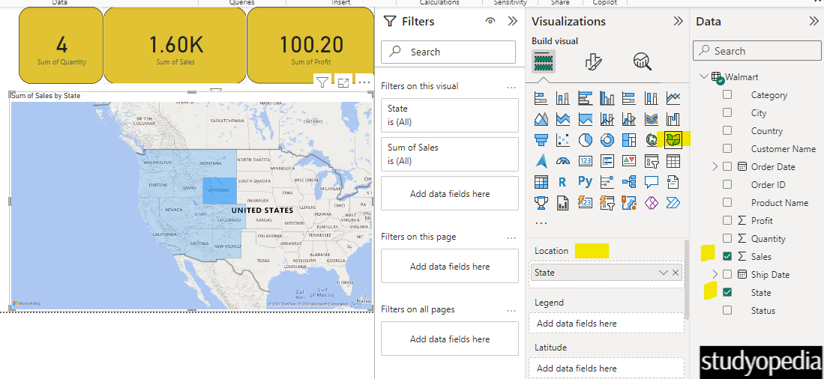Screen dimensions: 824x379
Task: Select the Clustered column chart visual
Action: 607,98
